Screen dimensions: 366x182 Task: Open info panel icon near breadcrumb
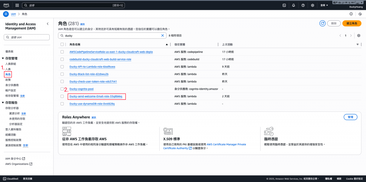[351, 14]
